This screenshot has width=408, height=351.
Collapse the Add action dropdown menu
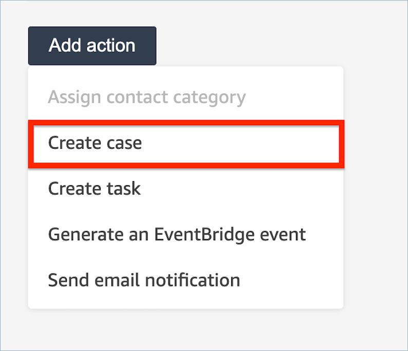[x=92, y=46]
